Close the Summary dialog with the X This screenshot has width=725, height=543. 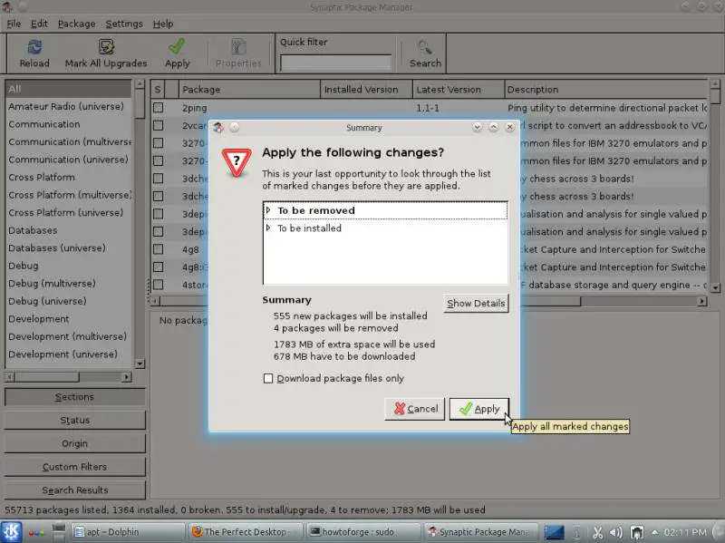(x=509, y=127)
